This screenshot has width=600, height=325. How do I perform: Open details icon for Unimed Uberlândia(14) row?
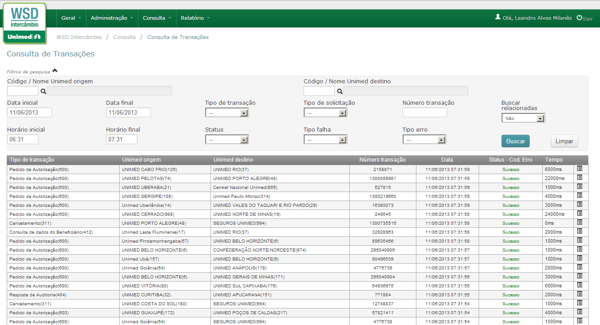click(x=579, y=205)
